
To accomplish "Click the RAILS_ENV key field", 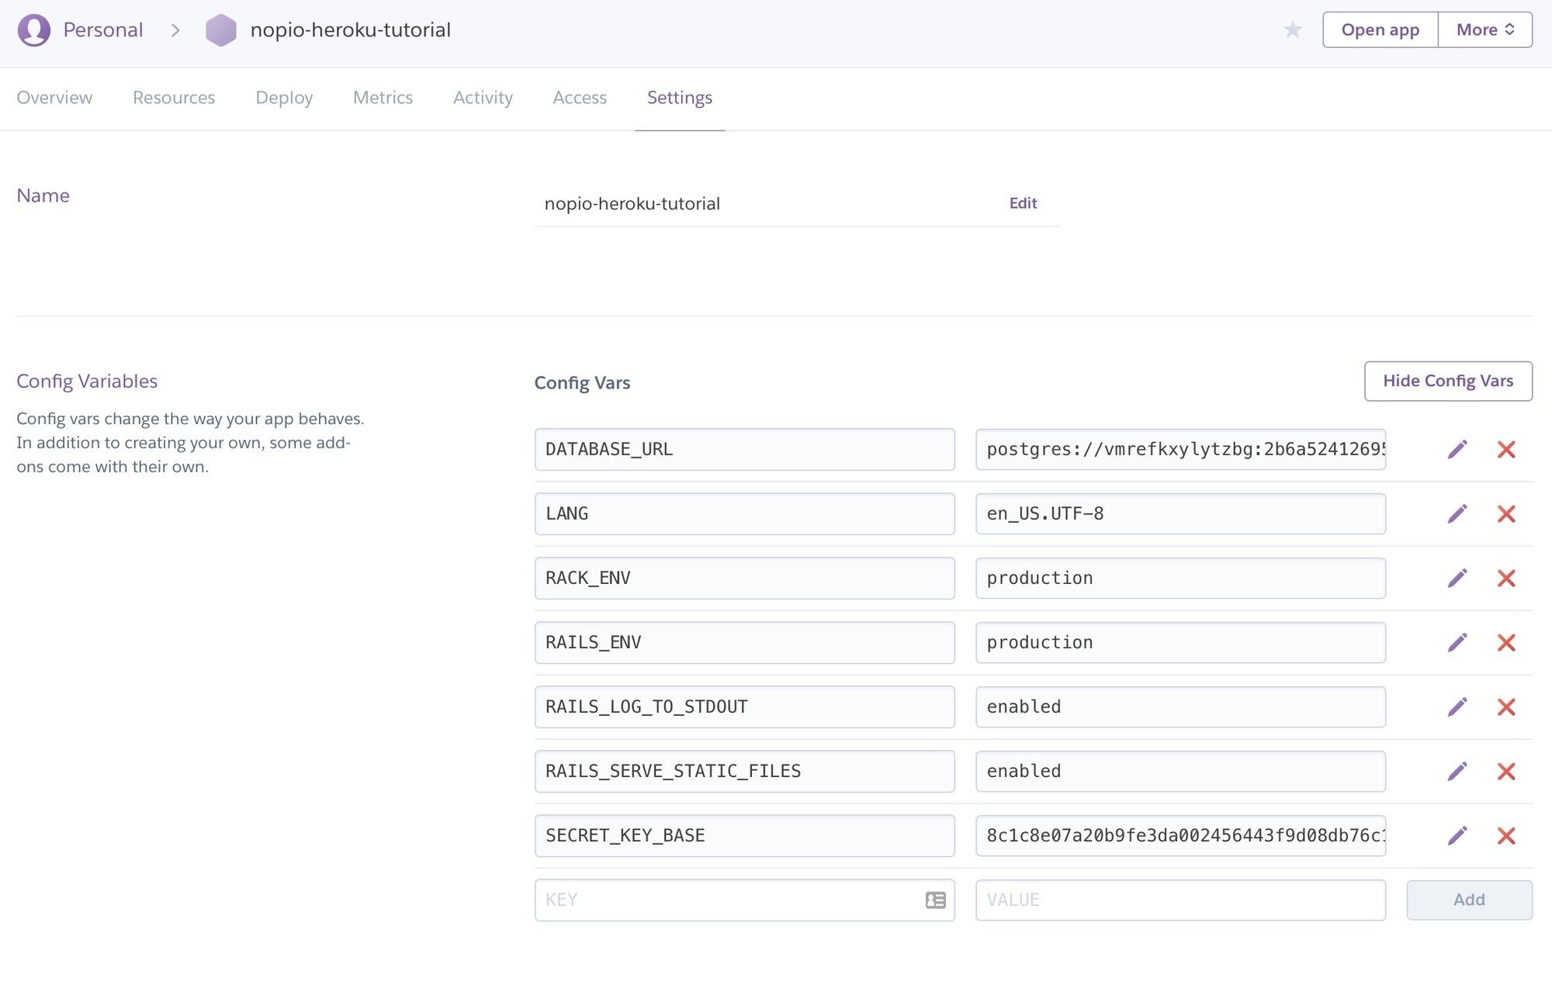I will tap(744, 642).
